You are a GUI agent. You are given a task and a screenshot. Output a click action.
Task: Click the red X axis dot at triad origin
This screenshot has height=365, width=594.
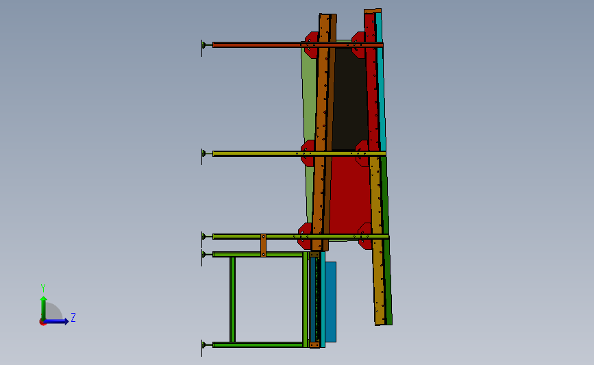pos(42,323)
